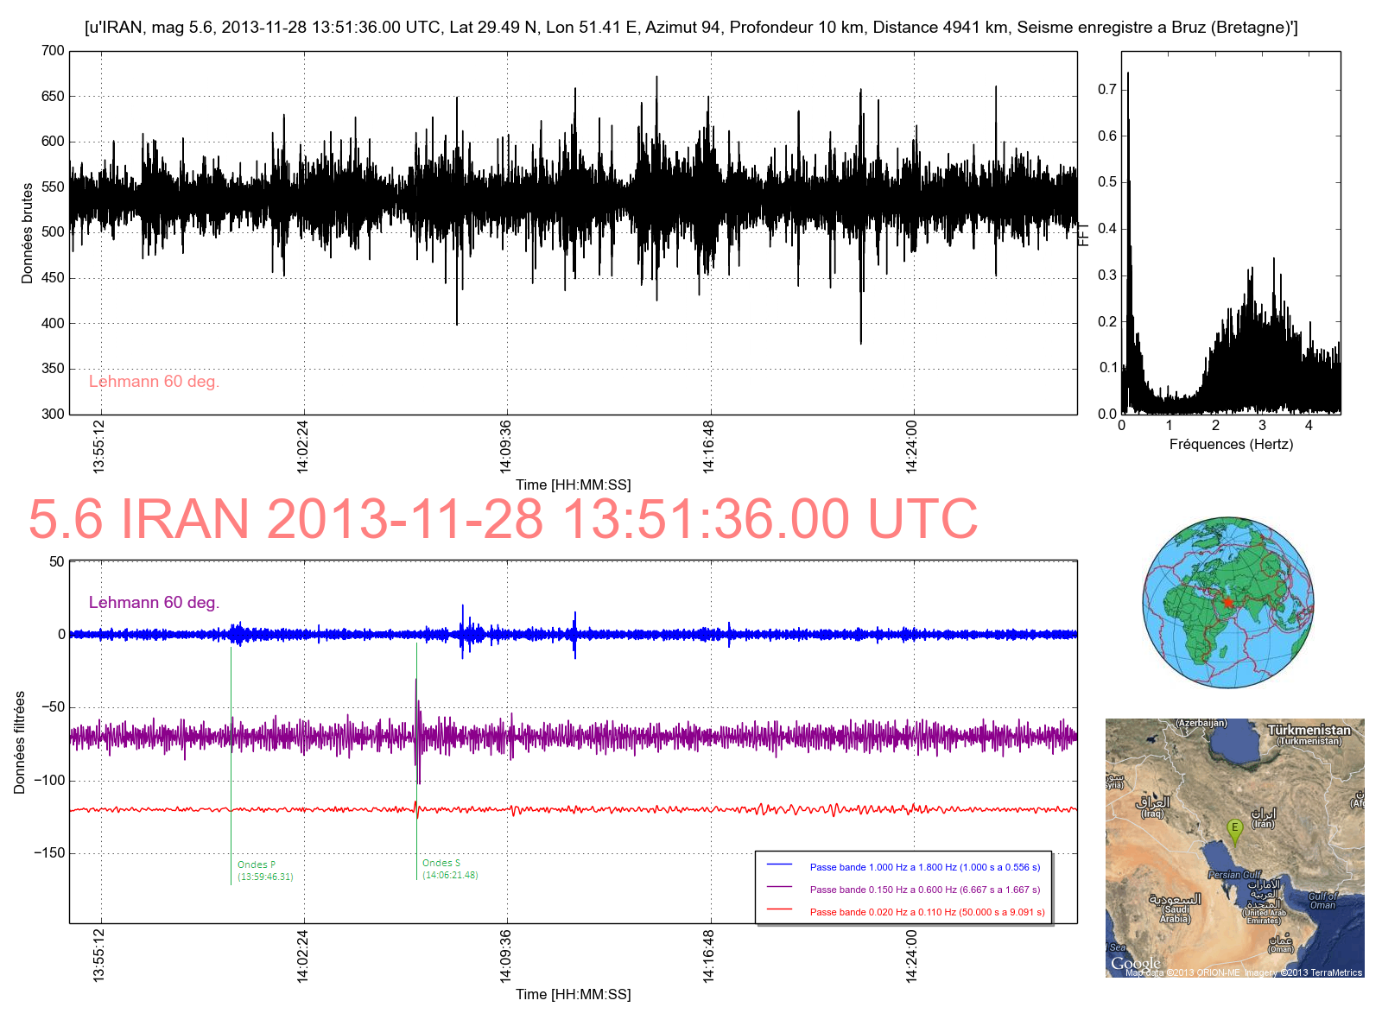
Task: Click the red line swatch in legend
Action: click(779, 911)
